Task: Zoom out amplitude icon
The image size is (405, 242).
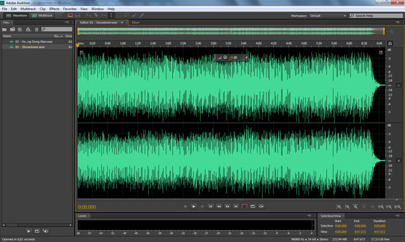Action: pyautogui.click(x=347, y=207)
